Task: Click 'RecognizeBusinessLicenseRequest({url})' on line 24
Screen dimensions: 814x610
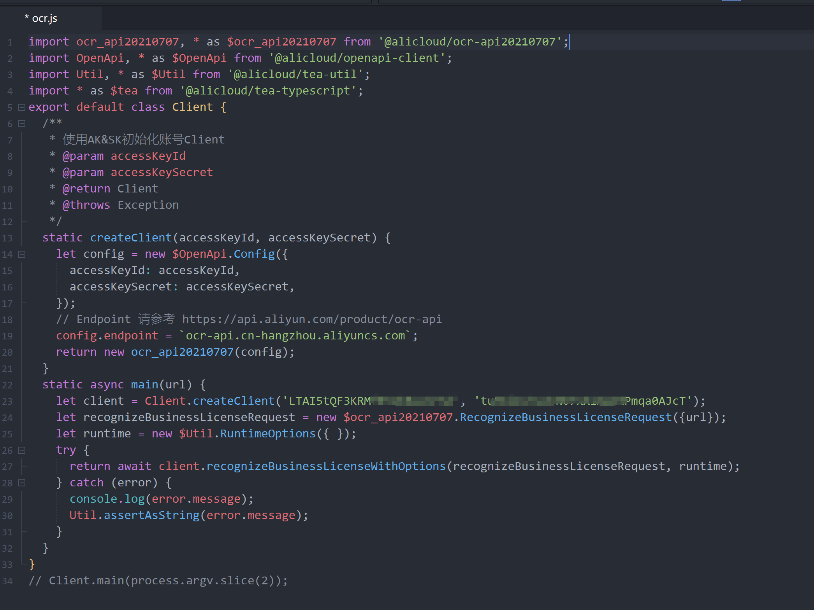Action: click(589, 417)
